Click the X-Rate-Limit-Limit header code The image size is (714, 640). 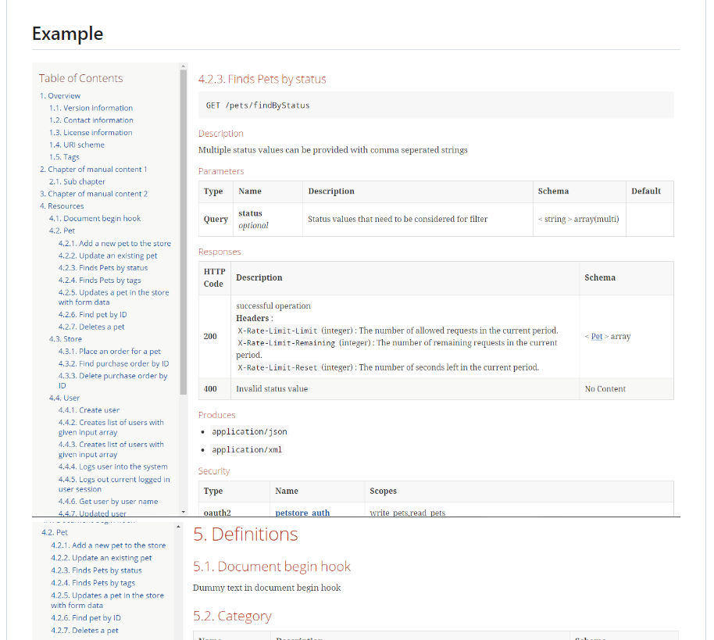tap(277, 331)
